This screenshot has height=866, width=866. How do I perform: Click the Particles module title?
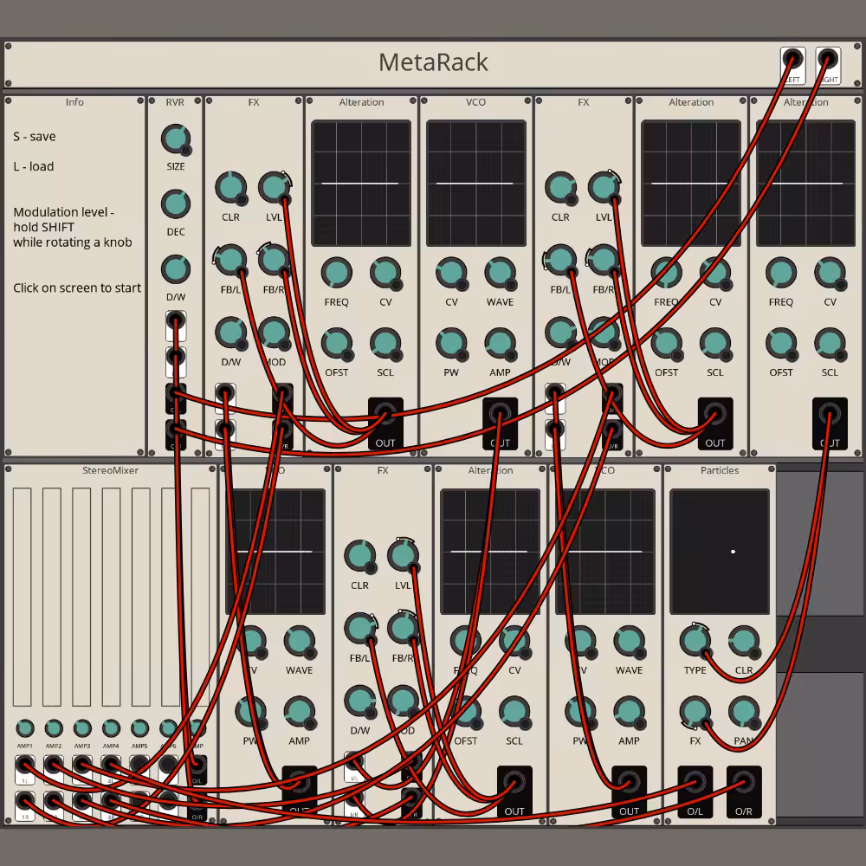[719, 470]
